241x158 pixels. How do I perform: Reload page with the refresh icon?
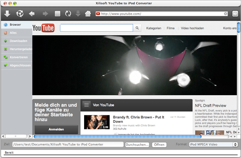click(x=68, y=14)
